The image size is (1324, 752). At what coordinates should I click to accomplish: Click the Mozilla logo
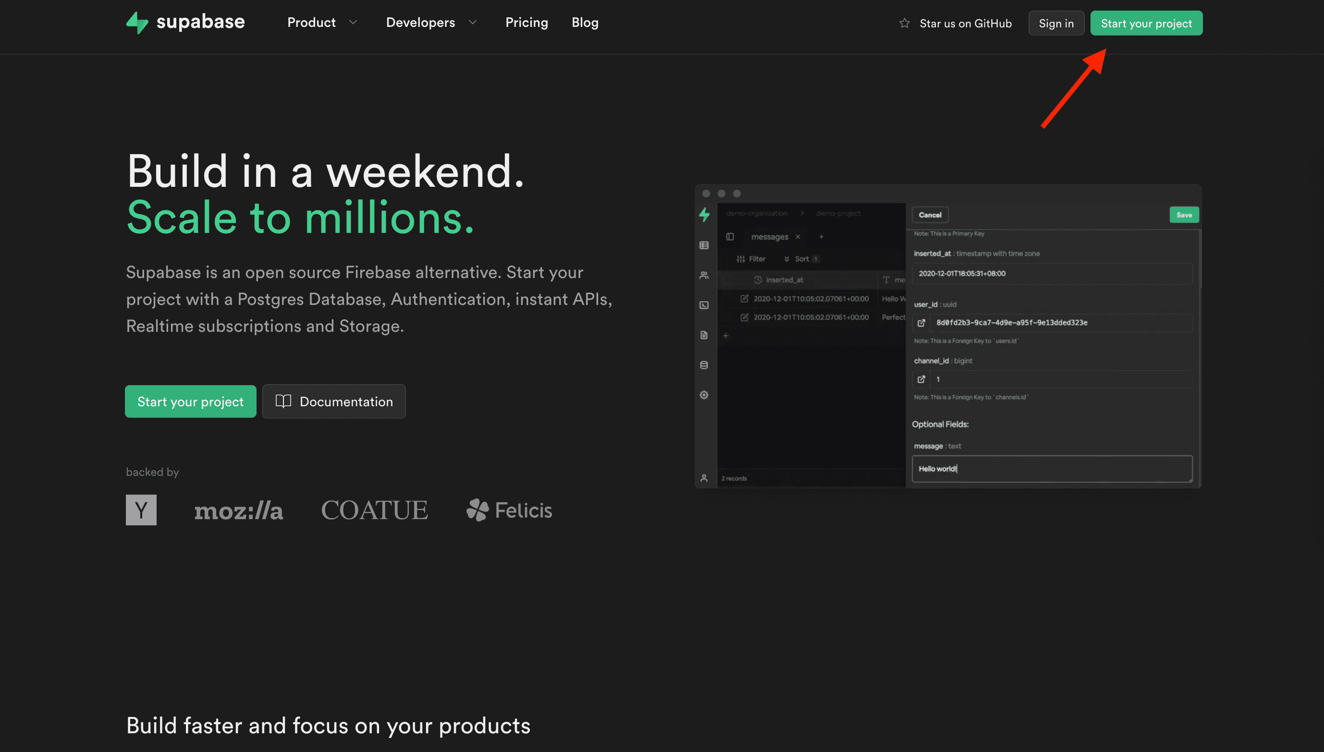(239, 511)
